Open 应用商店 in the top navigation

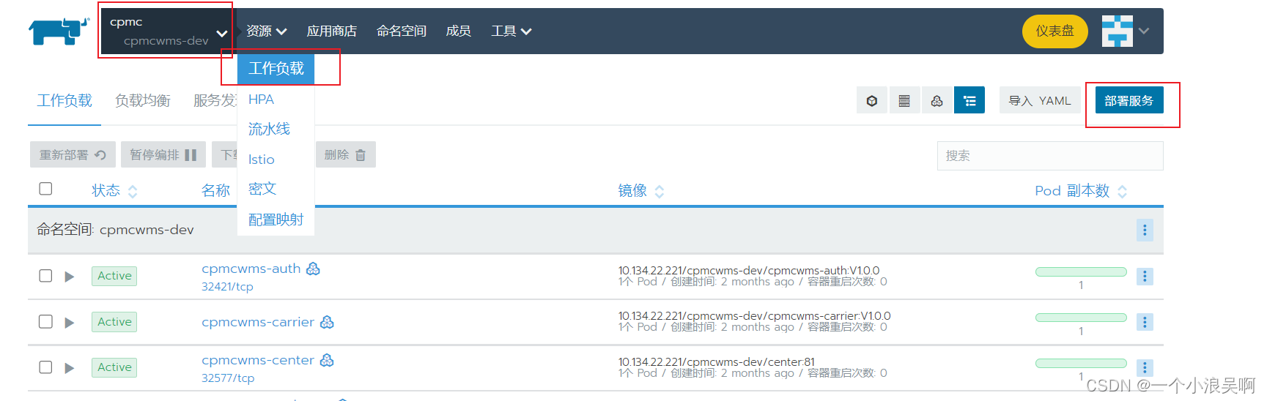point(331,31)
